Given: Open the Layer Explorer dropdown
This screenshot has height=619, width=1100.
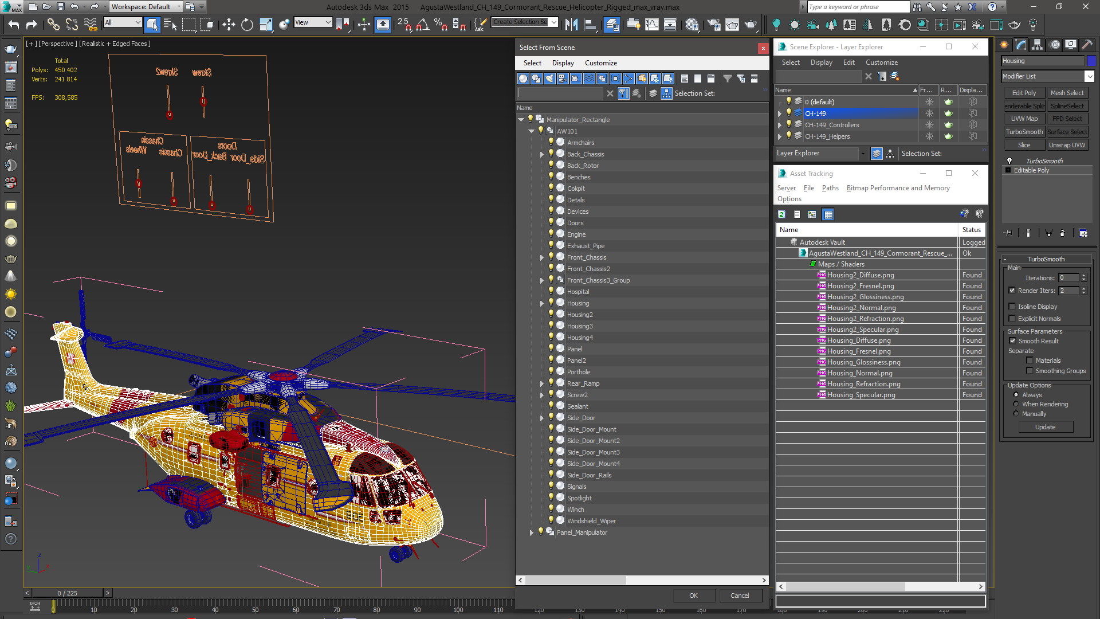Looking at the screenshot, I should (862, 154).
